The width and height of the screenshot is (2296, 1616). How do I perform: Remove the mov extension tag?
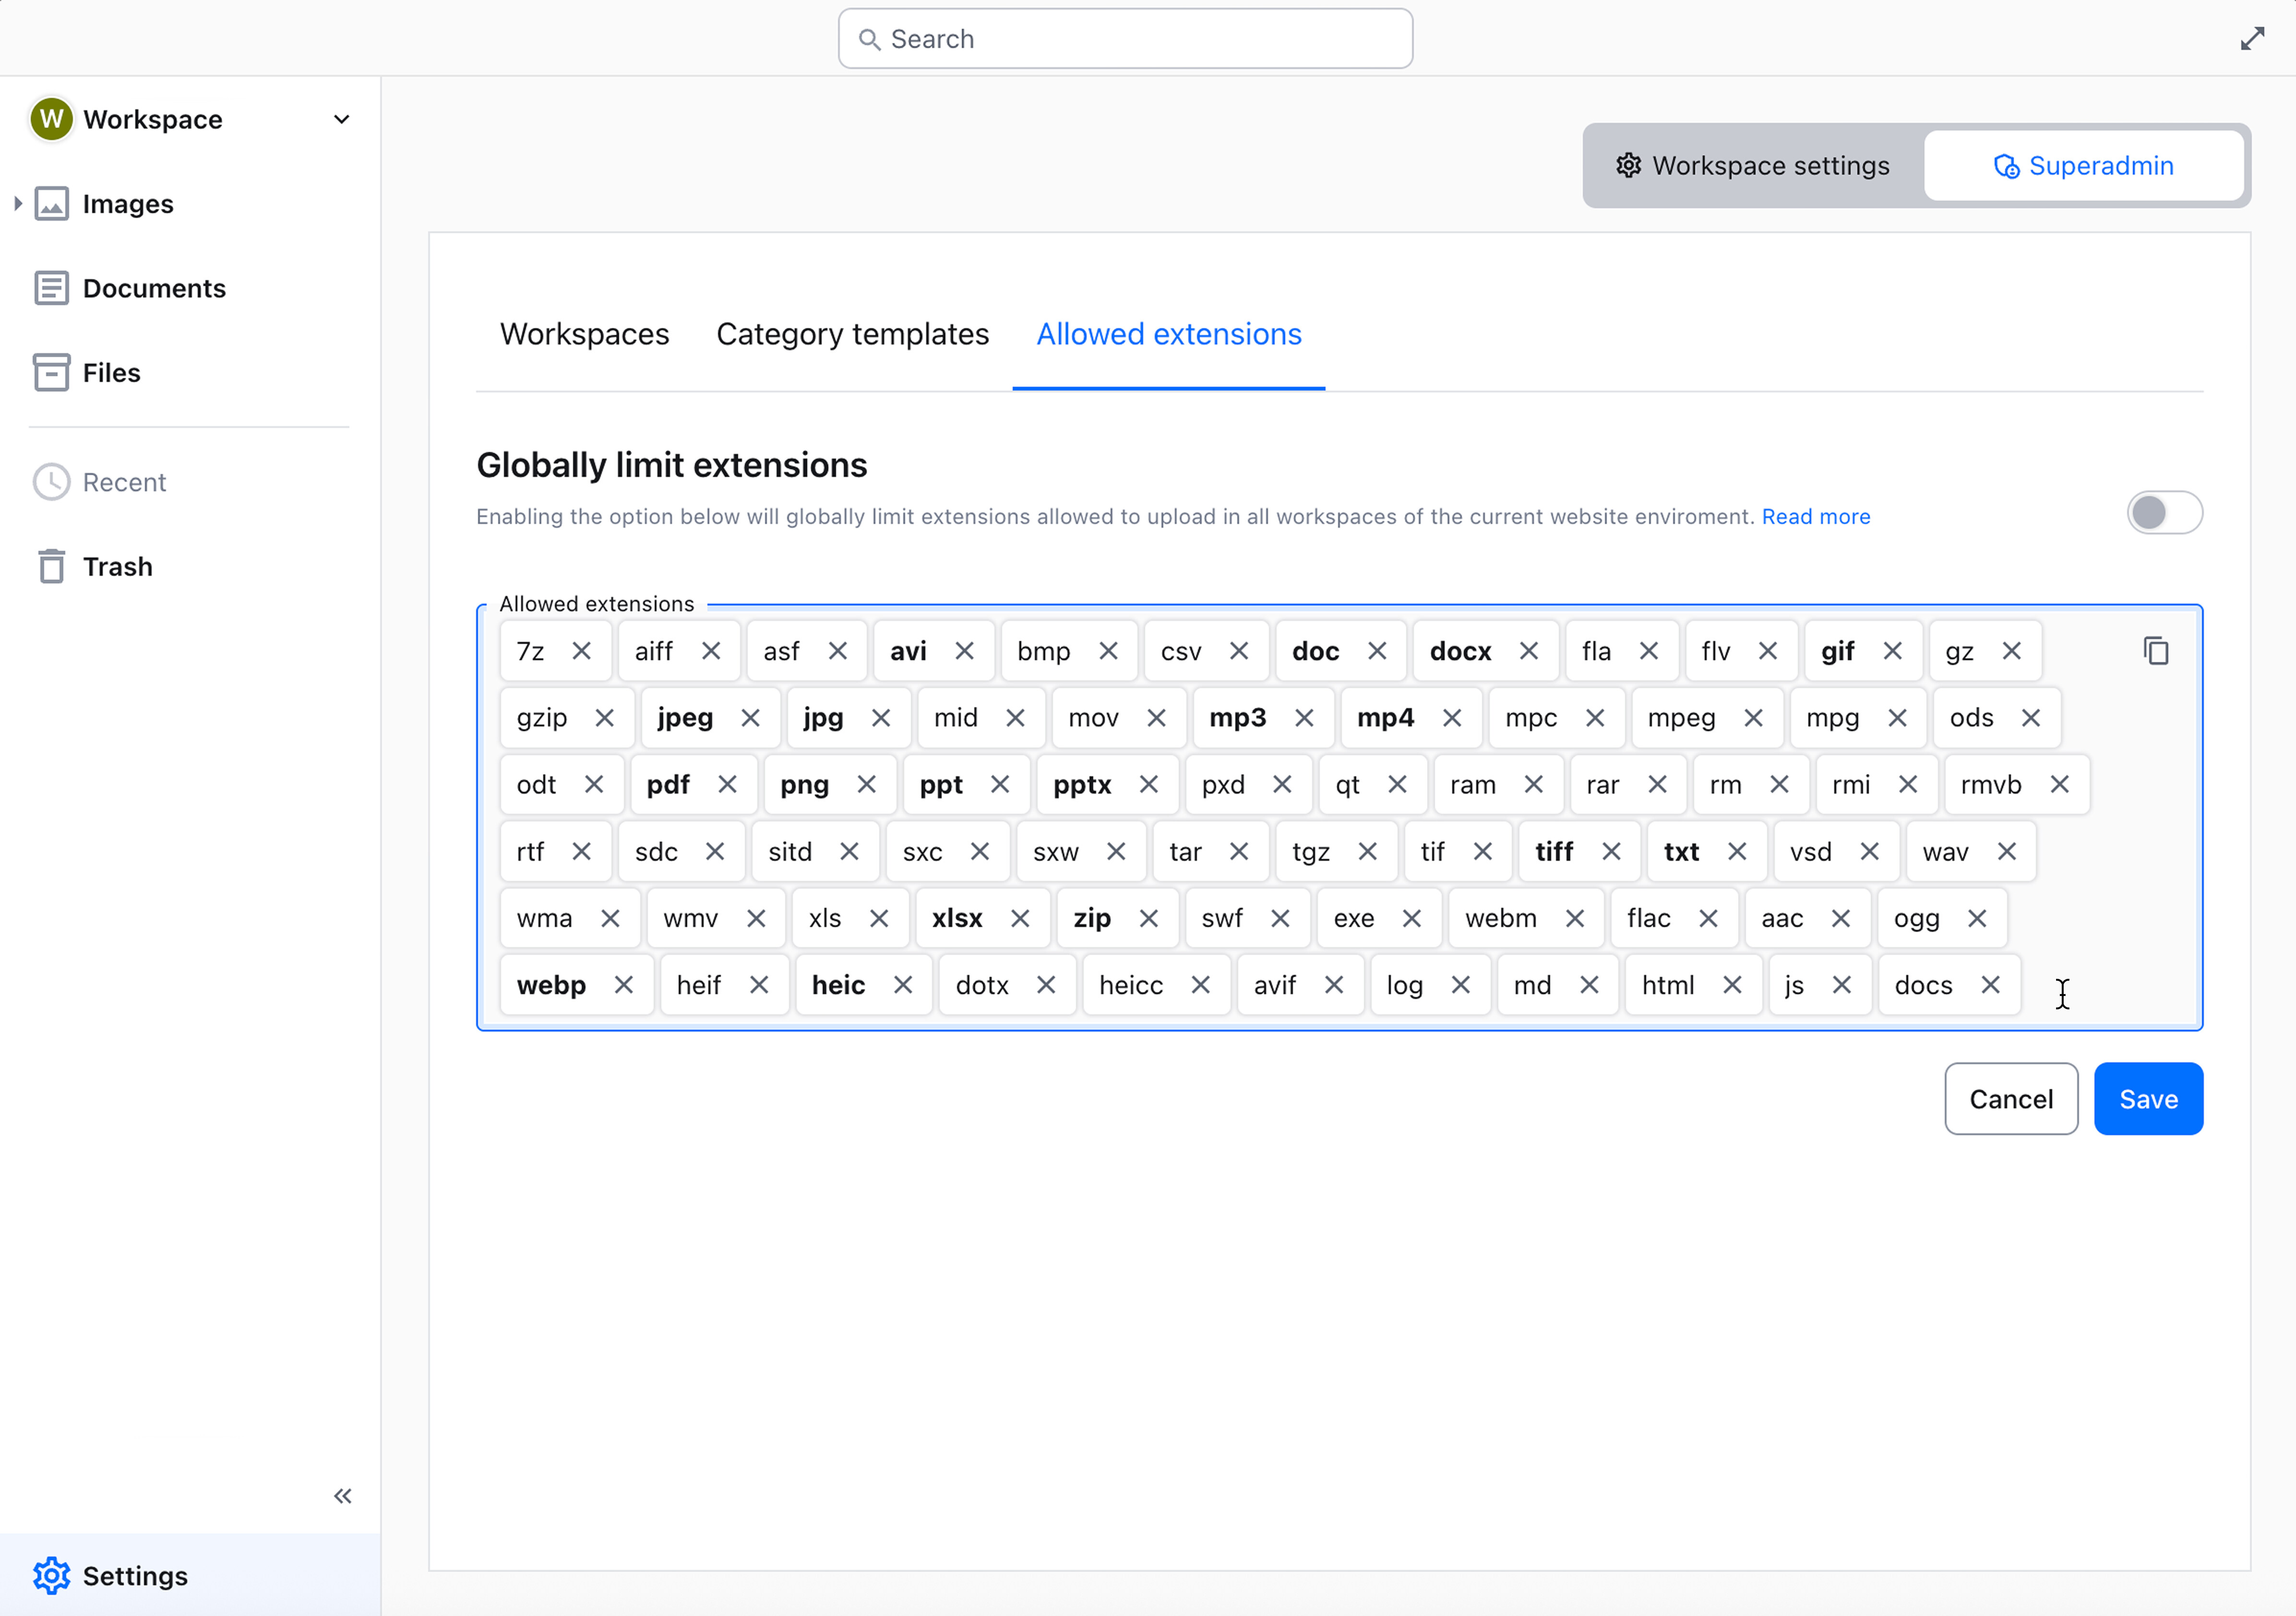tap(1156, 718)
